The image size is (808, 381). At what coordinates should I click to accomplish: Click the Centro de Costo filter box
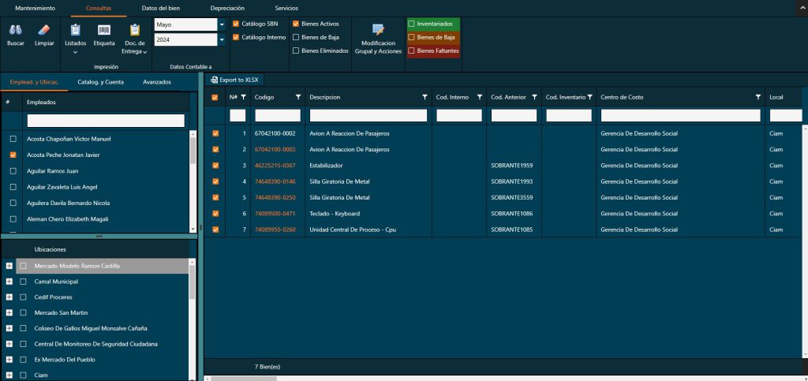(x=680, y=115)
